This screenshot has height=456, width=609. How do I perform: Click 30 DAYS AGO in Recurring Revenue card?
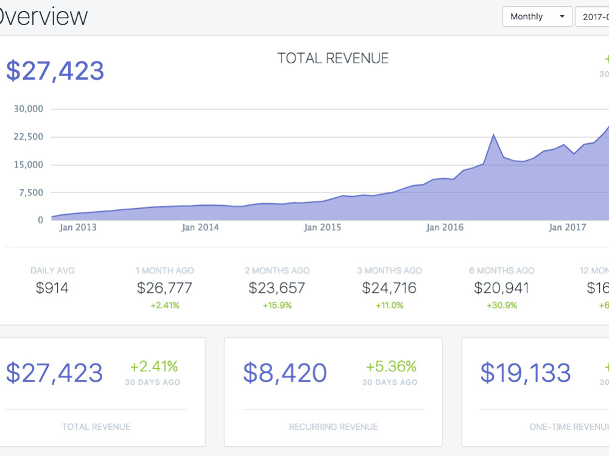pyautogui.click(x=390, y=382)
